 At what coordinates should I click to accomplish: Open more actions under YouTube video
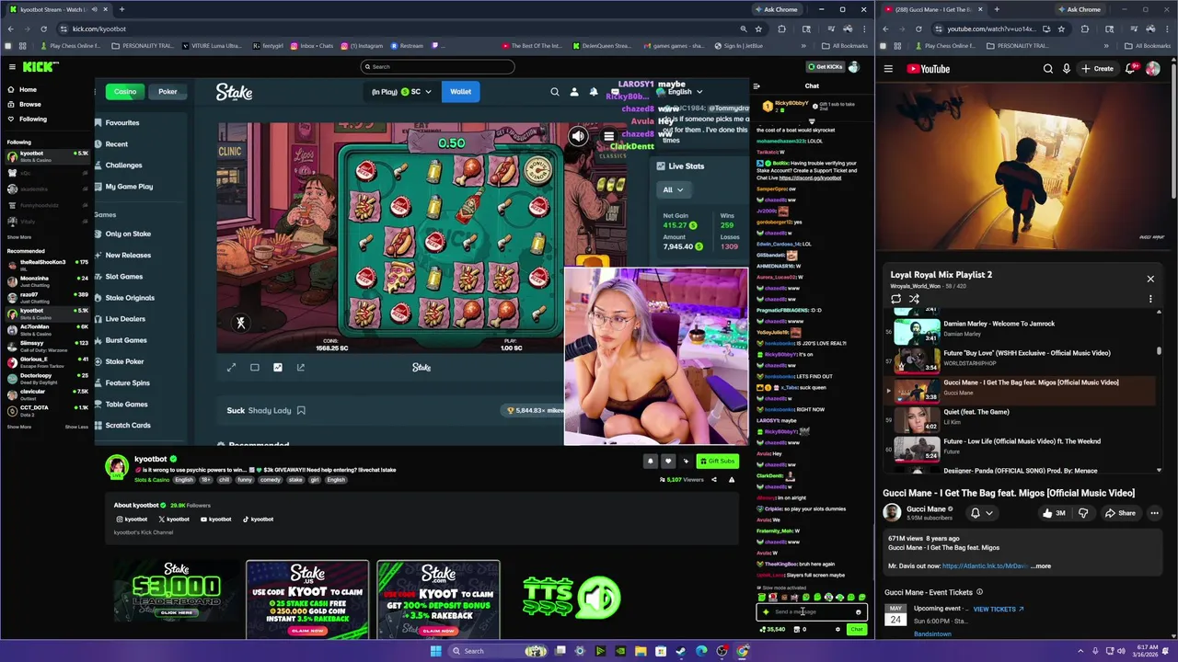click(1154, 513)
